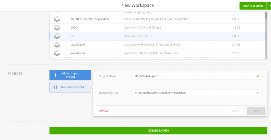Click the green checkmark in Repository URL field

coord(257,93)
